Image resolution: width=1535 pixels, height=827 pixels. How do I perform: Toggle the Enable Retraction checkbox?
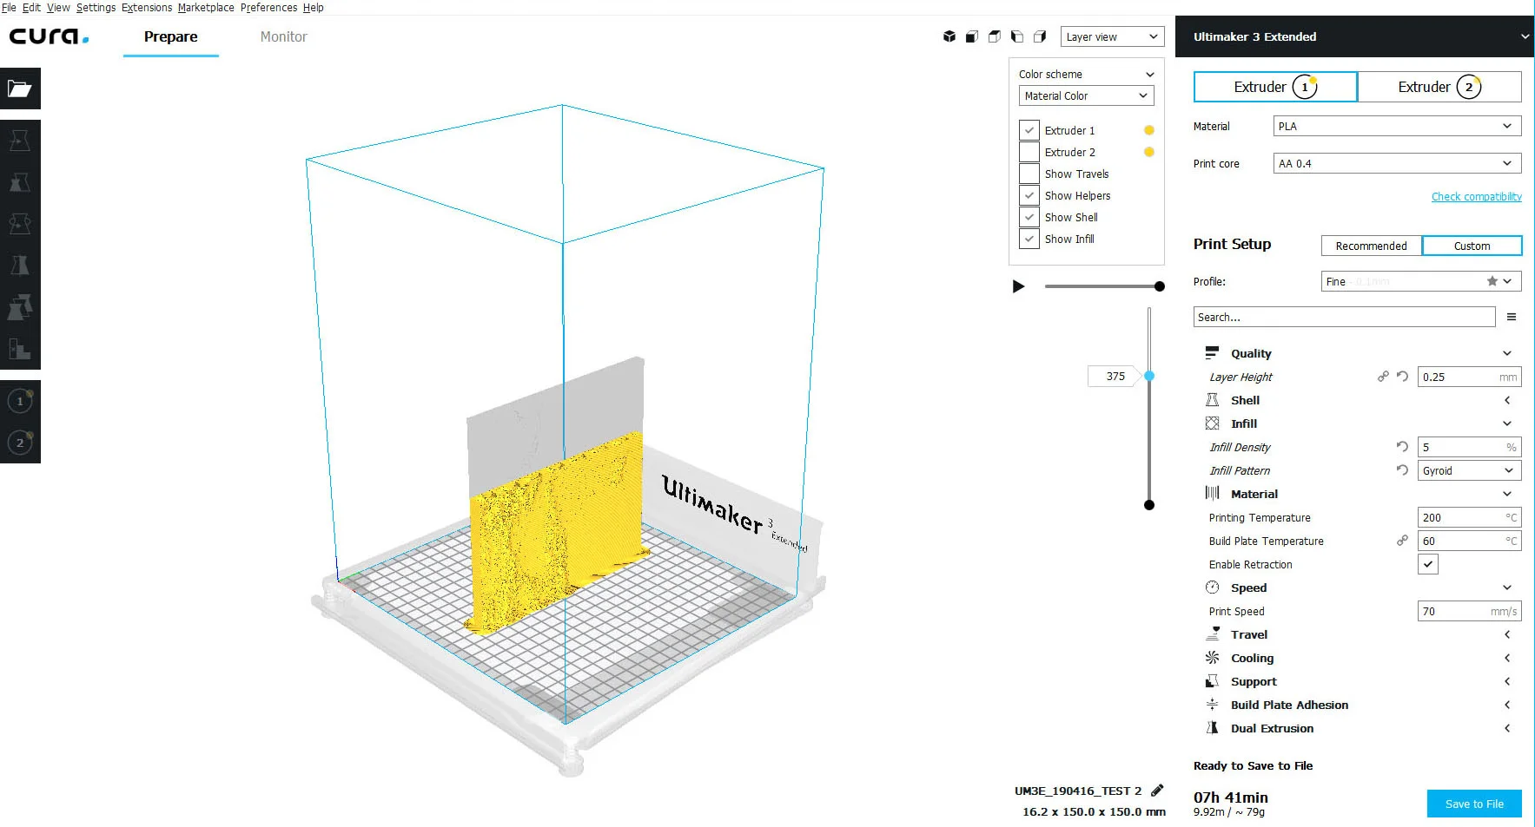(1428, 564)
